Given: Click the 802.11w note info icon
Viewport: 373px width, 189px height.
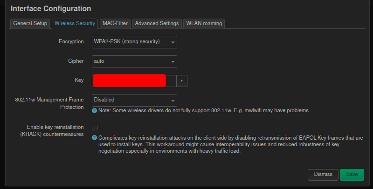Looking at the screenshot, I should (x=94, y=111).
